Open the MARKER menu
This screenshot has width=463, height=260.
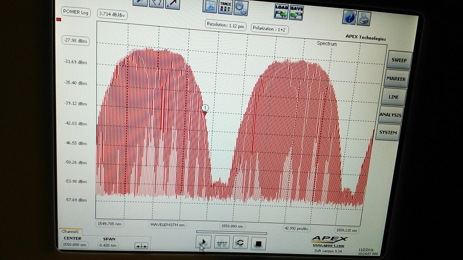(396, 79)
